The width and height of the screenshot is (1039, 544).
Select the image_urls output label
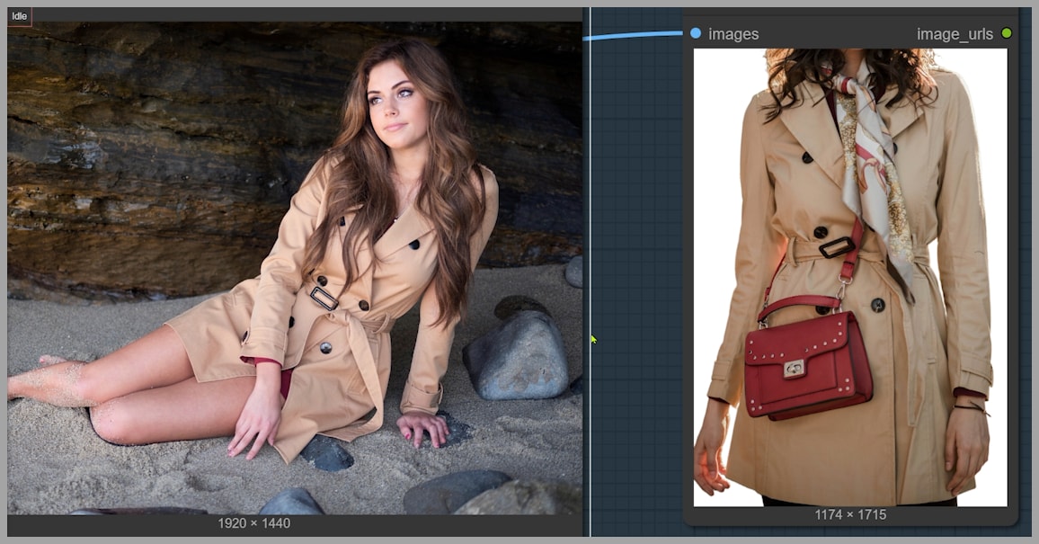(x=954, y=34)
